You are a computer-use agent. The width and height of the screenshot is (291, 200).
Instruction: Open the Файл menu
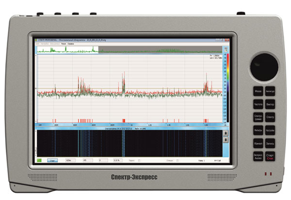(37, 44)
